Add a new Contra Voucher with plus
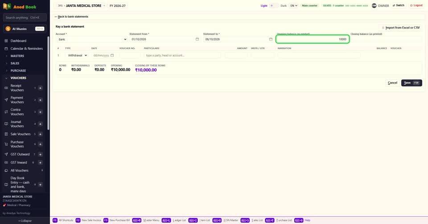Viewport: 428px width, 224px height. (x=41, y=112)
